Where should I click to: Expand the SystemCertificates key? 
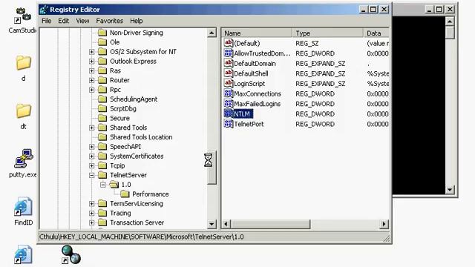pyautogui.click(x=91, y=156)
